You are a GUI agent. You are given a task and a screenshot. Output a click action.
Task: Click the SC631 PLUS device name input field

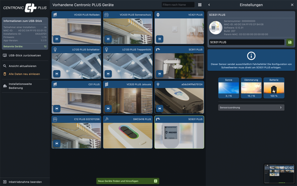[x=247, y=42]
